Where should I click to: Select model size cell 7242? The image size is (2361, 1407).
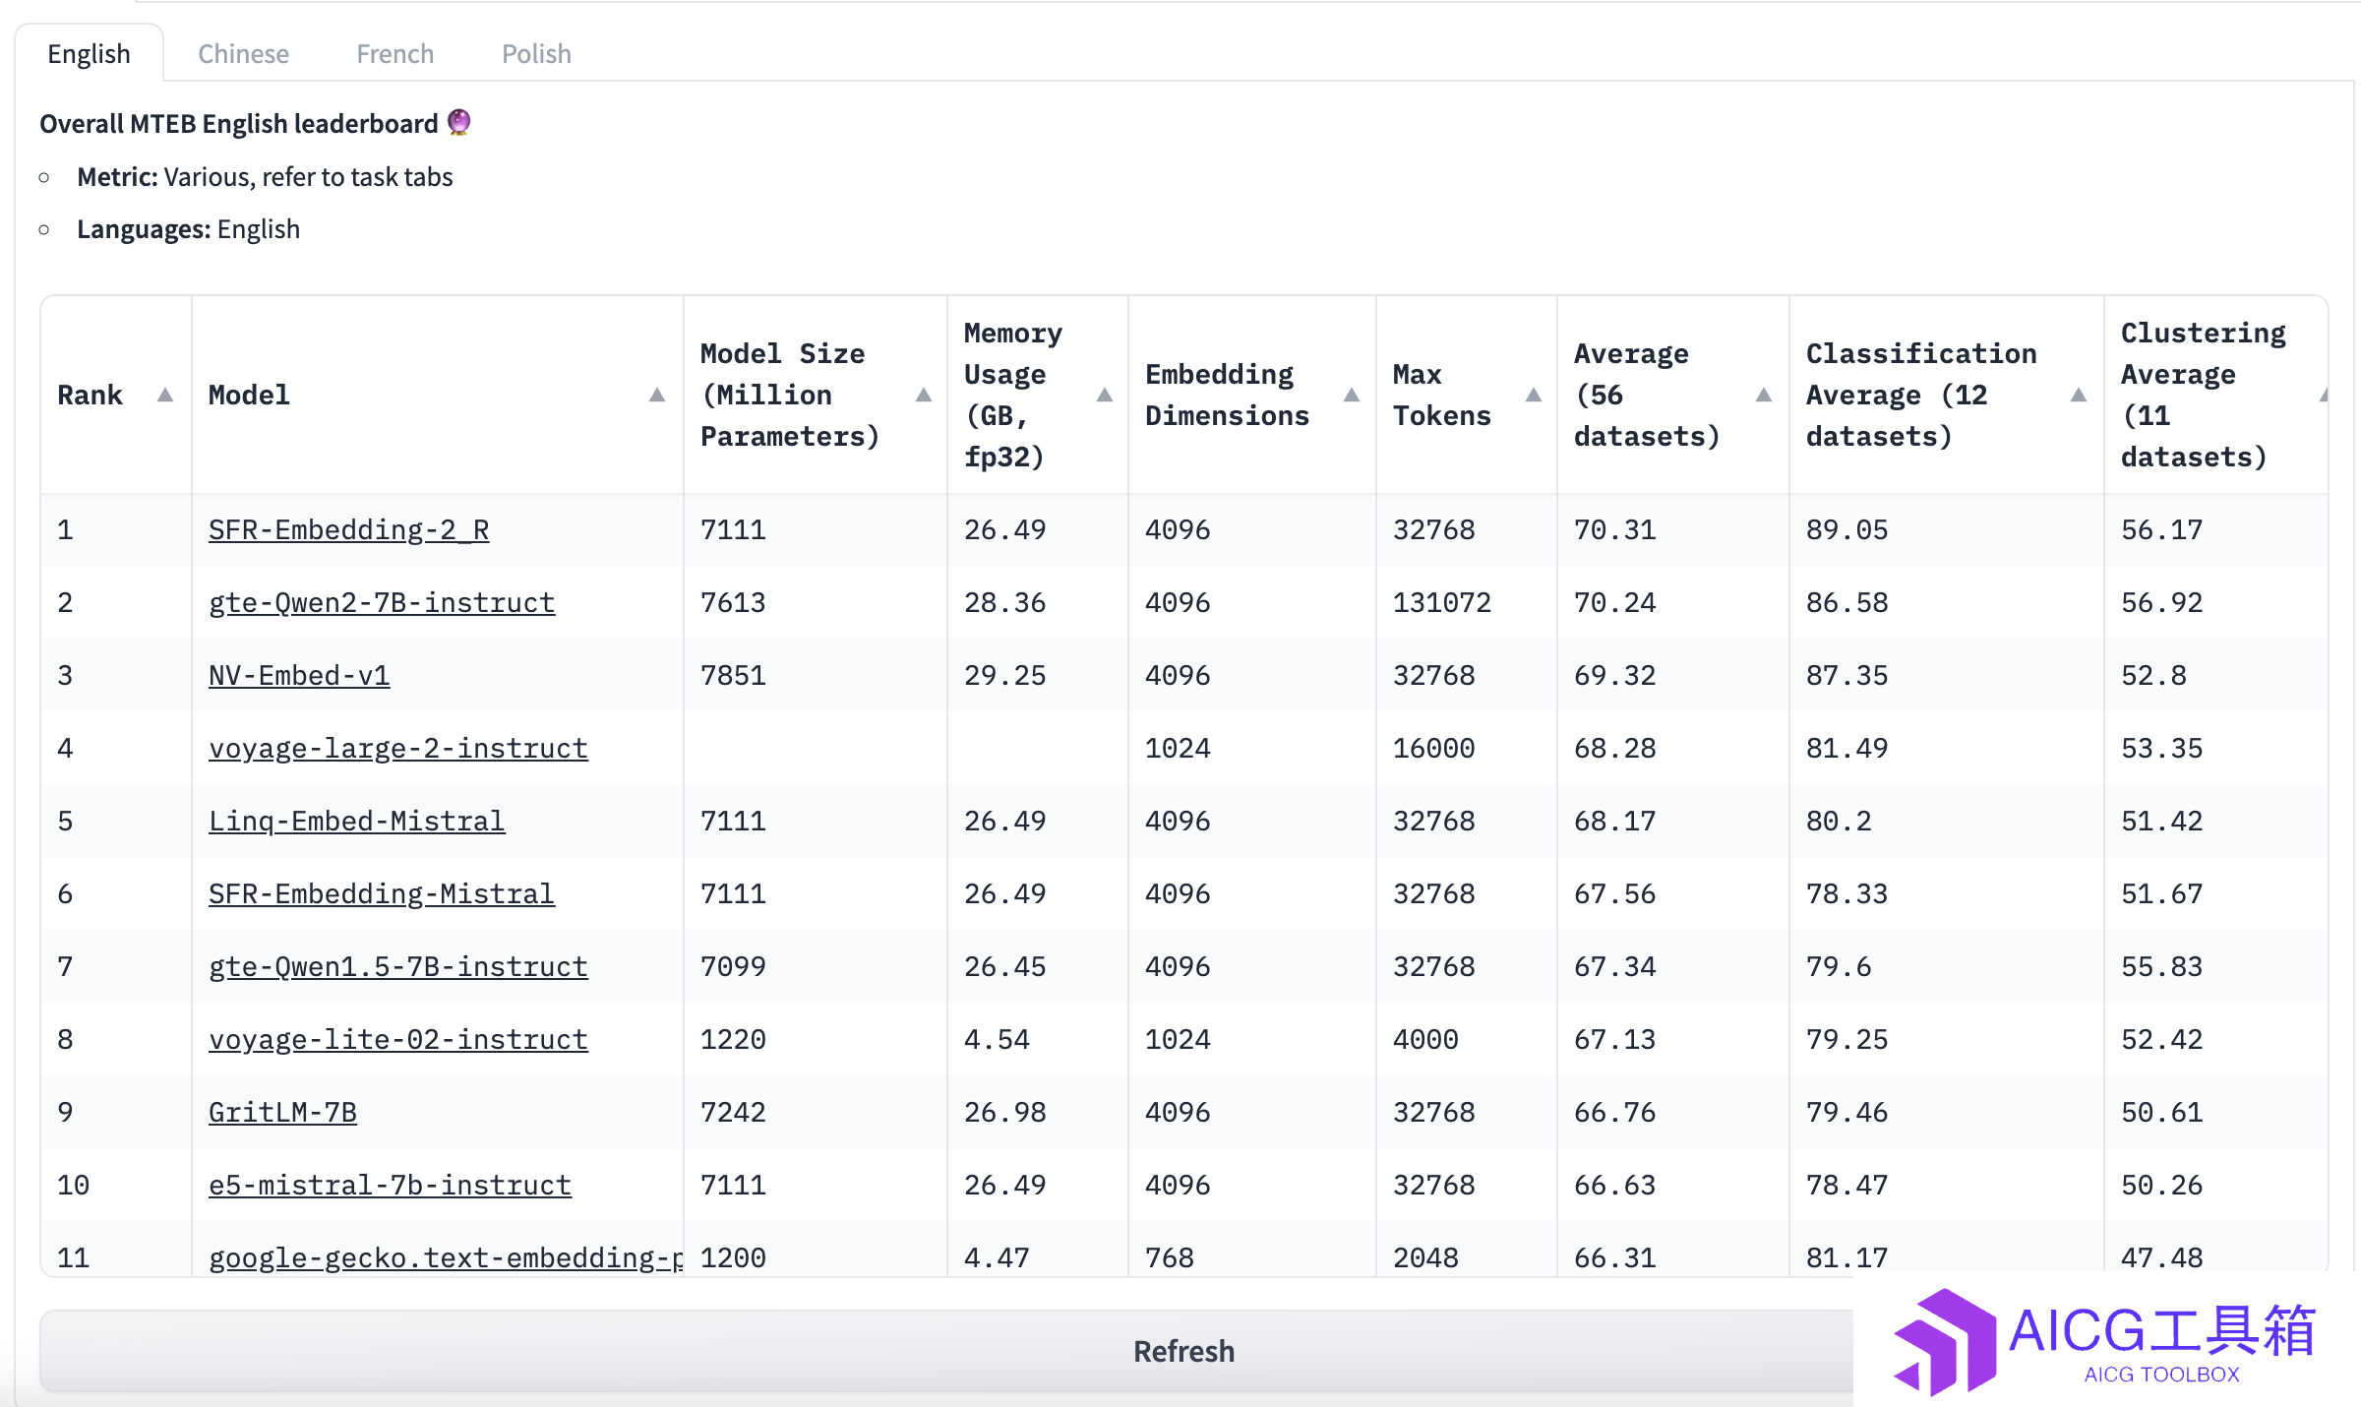(x=816, y=1112)
